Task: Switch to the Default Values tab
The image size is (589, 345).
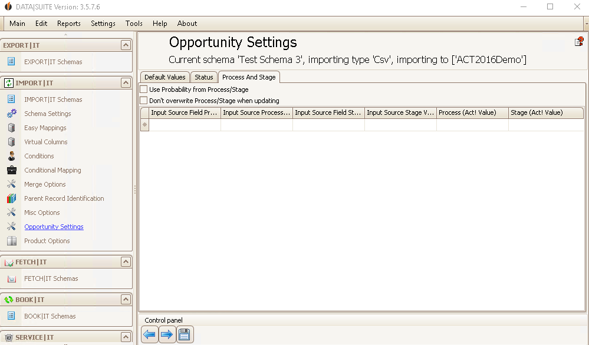Action: [165, 77]
